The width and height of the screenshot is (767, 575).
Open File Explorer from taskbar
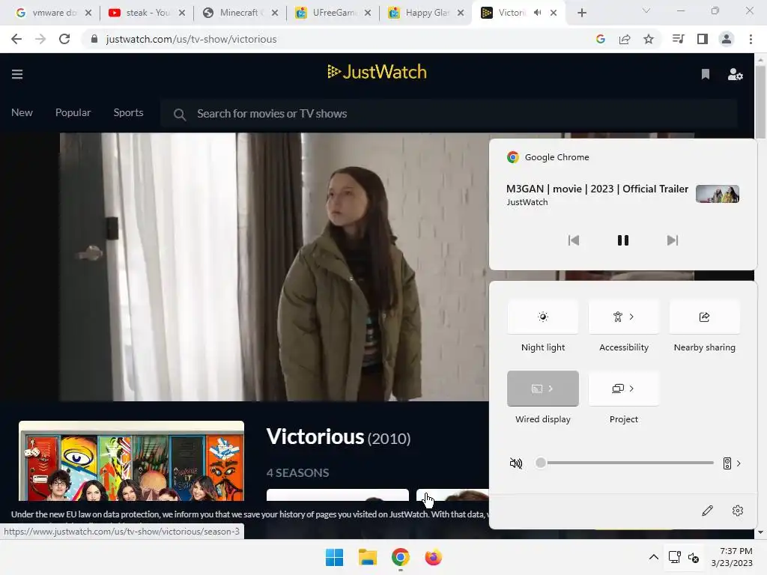367,557
